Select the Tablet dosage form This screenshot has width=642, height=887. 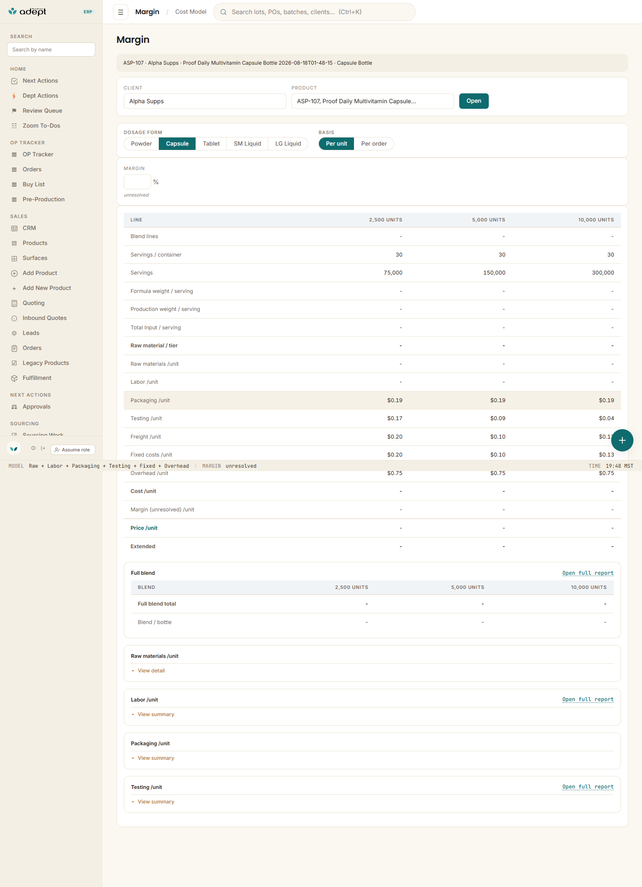point(211,144)
